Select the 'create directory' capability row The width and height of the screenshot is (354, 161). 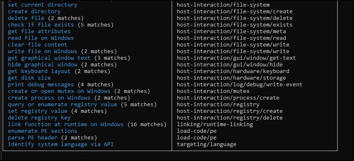pyautogui.click(x=34, y=12)
